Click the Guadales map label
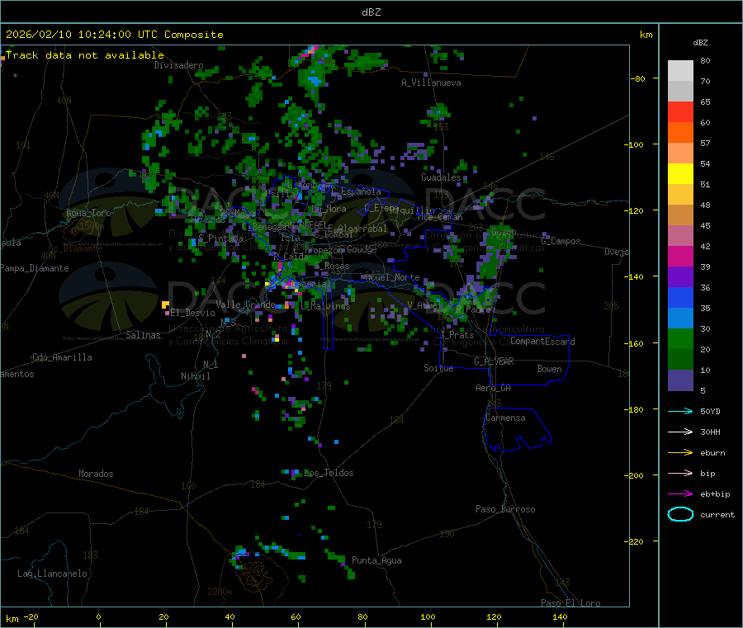The height and width of the screenshot is (628, 743). click(441, 177)
